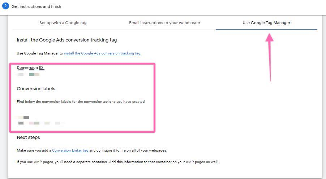Click the 'Use Google Tag Manager to' intro text
This screenshot has width=326, height=179.
point(40,53)
